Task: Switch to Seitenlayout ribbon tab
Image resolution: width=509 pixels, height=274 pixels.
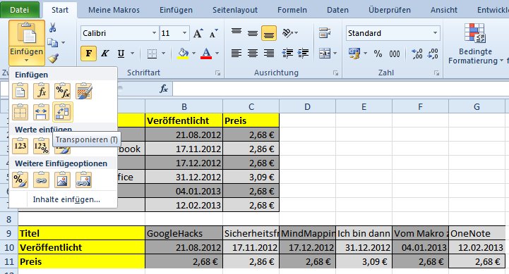Action: (x=235, y=10)
